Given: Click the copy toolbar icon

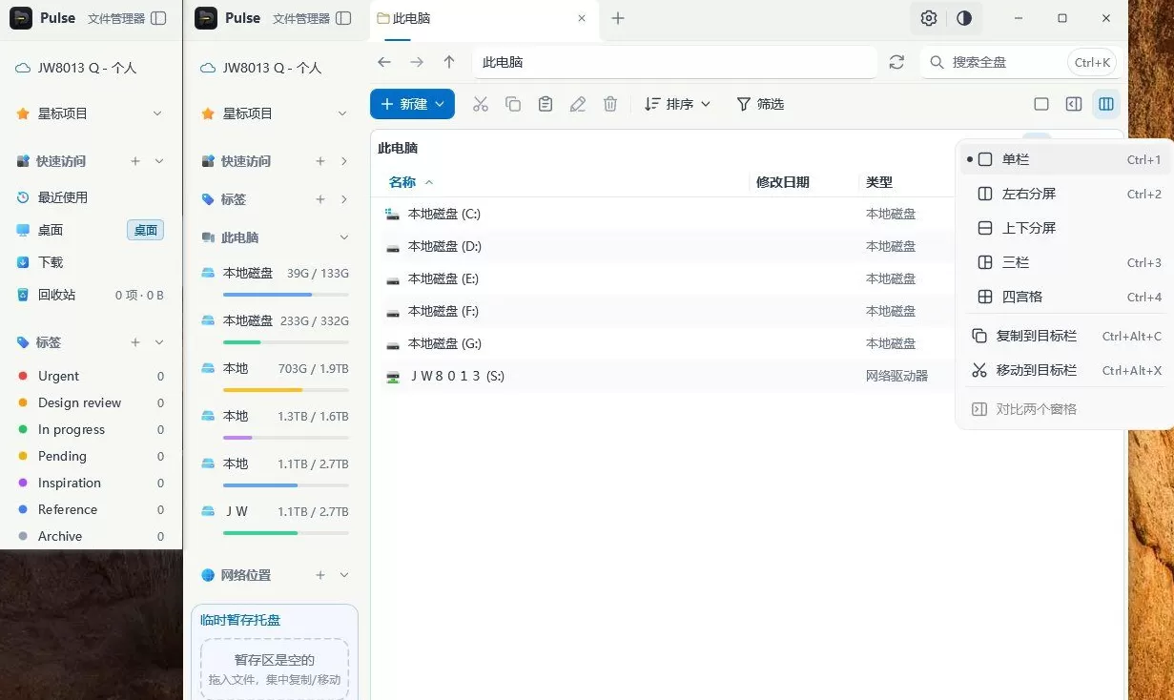Looking at the screenshot, I should [513, 104].
